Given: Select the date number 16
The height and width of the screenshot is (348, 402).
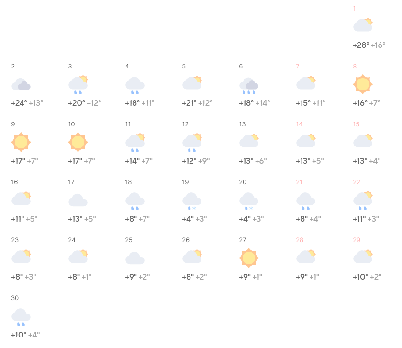Looking at the screenshot, I should click(14, 182).
